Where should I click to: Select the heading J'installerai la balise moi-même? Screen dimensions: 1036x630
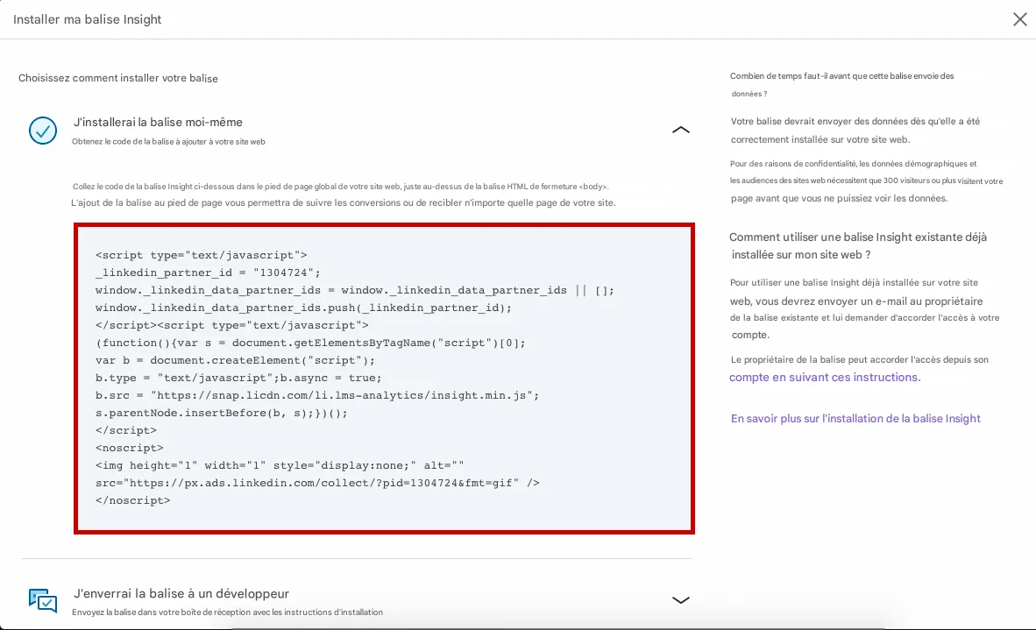coord(158,122)
